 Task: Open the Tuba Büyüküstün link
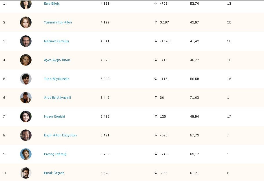coord(57,79)
